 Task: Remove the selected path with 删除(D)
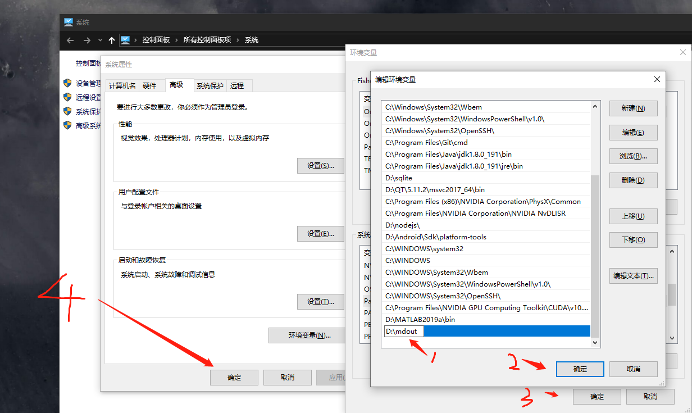point(633,180)
